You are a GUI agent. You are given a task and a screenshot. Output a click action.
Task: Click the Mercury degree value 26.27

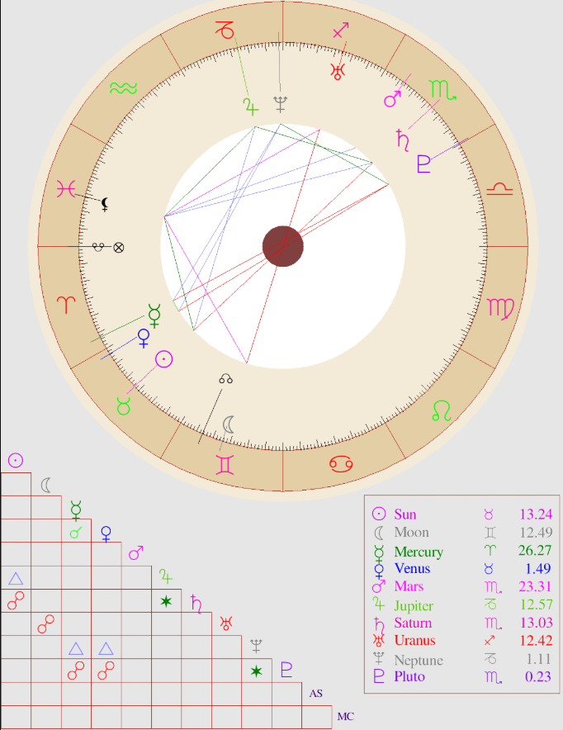pyautogui.click(x=535, y=550)
